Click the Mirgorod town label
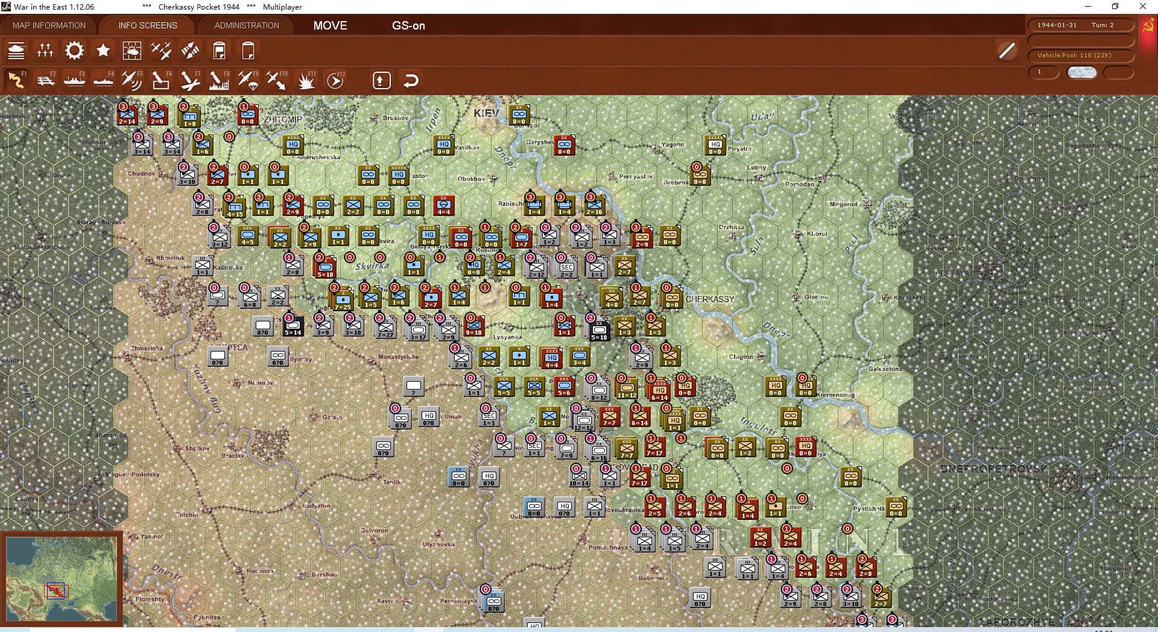 point(843,204)
